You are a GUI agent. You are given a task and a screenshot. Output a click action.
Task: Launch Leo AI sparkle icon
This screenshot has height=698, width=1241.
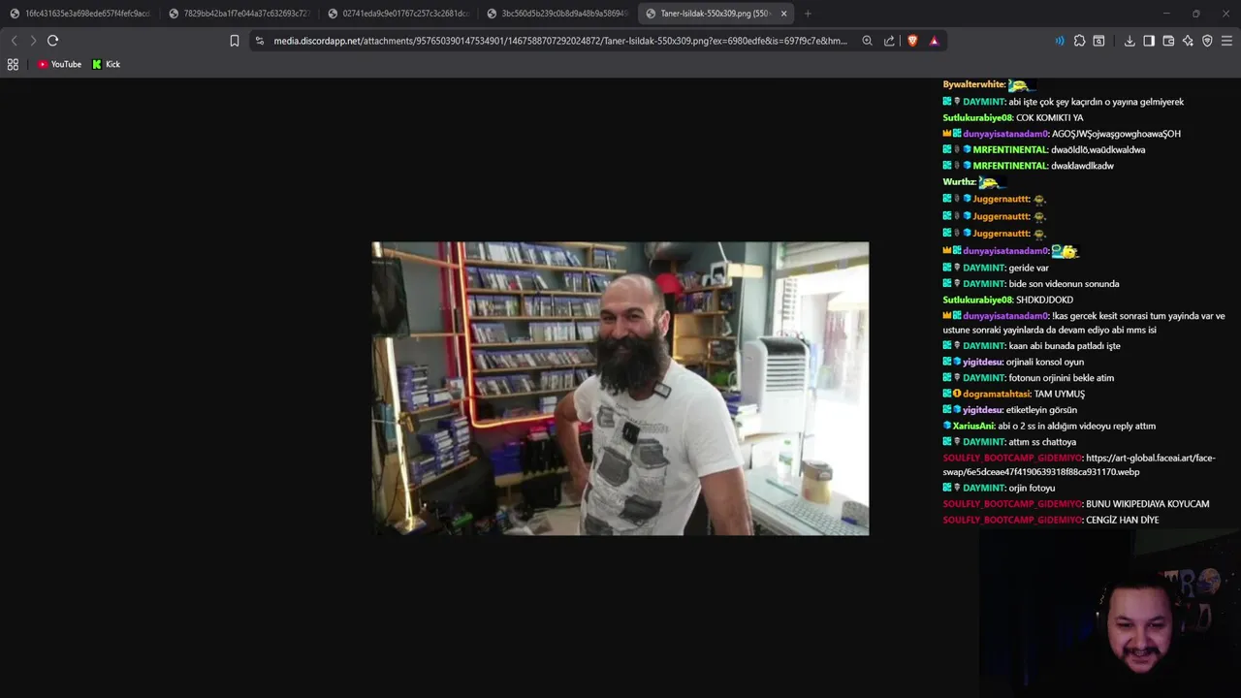pyautogui.click(x=1188, y=41)
